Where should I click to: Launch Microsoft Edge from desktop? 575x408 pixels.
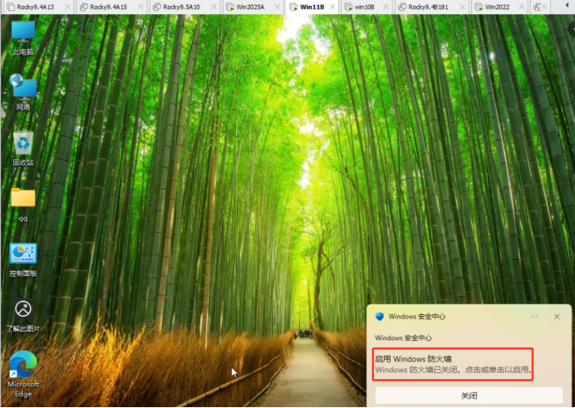(23, 373)
